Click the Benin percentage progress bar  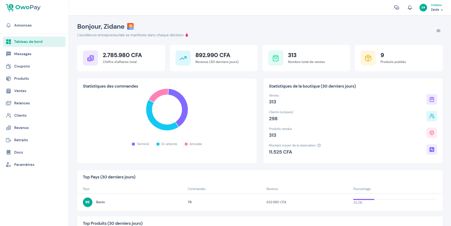pos(395,199)
